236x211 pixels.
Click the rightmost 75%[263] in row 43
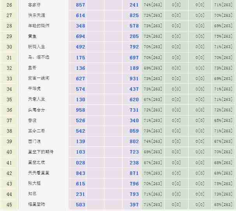point(223,183)
